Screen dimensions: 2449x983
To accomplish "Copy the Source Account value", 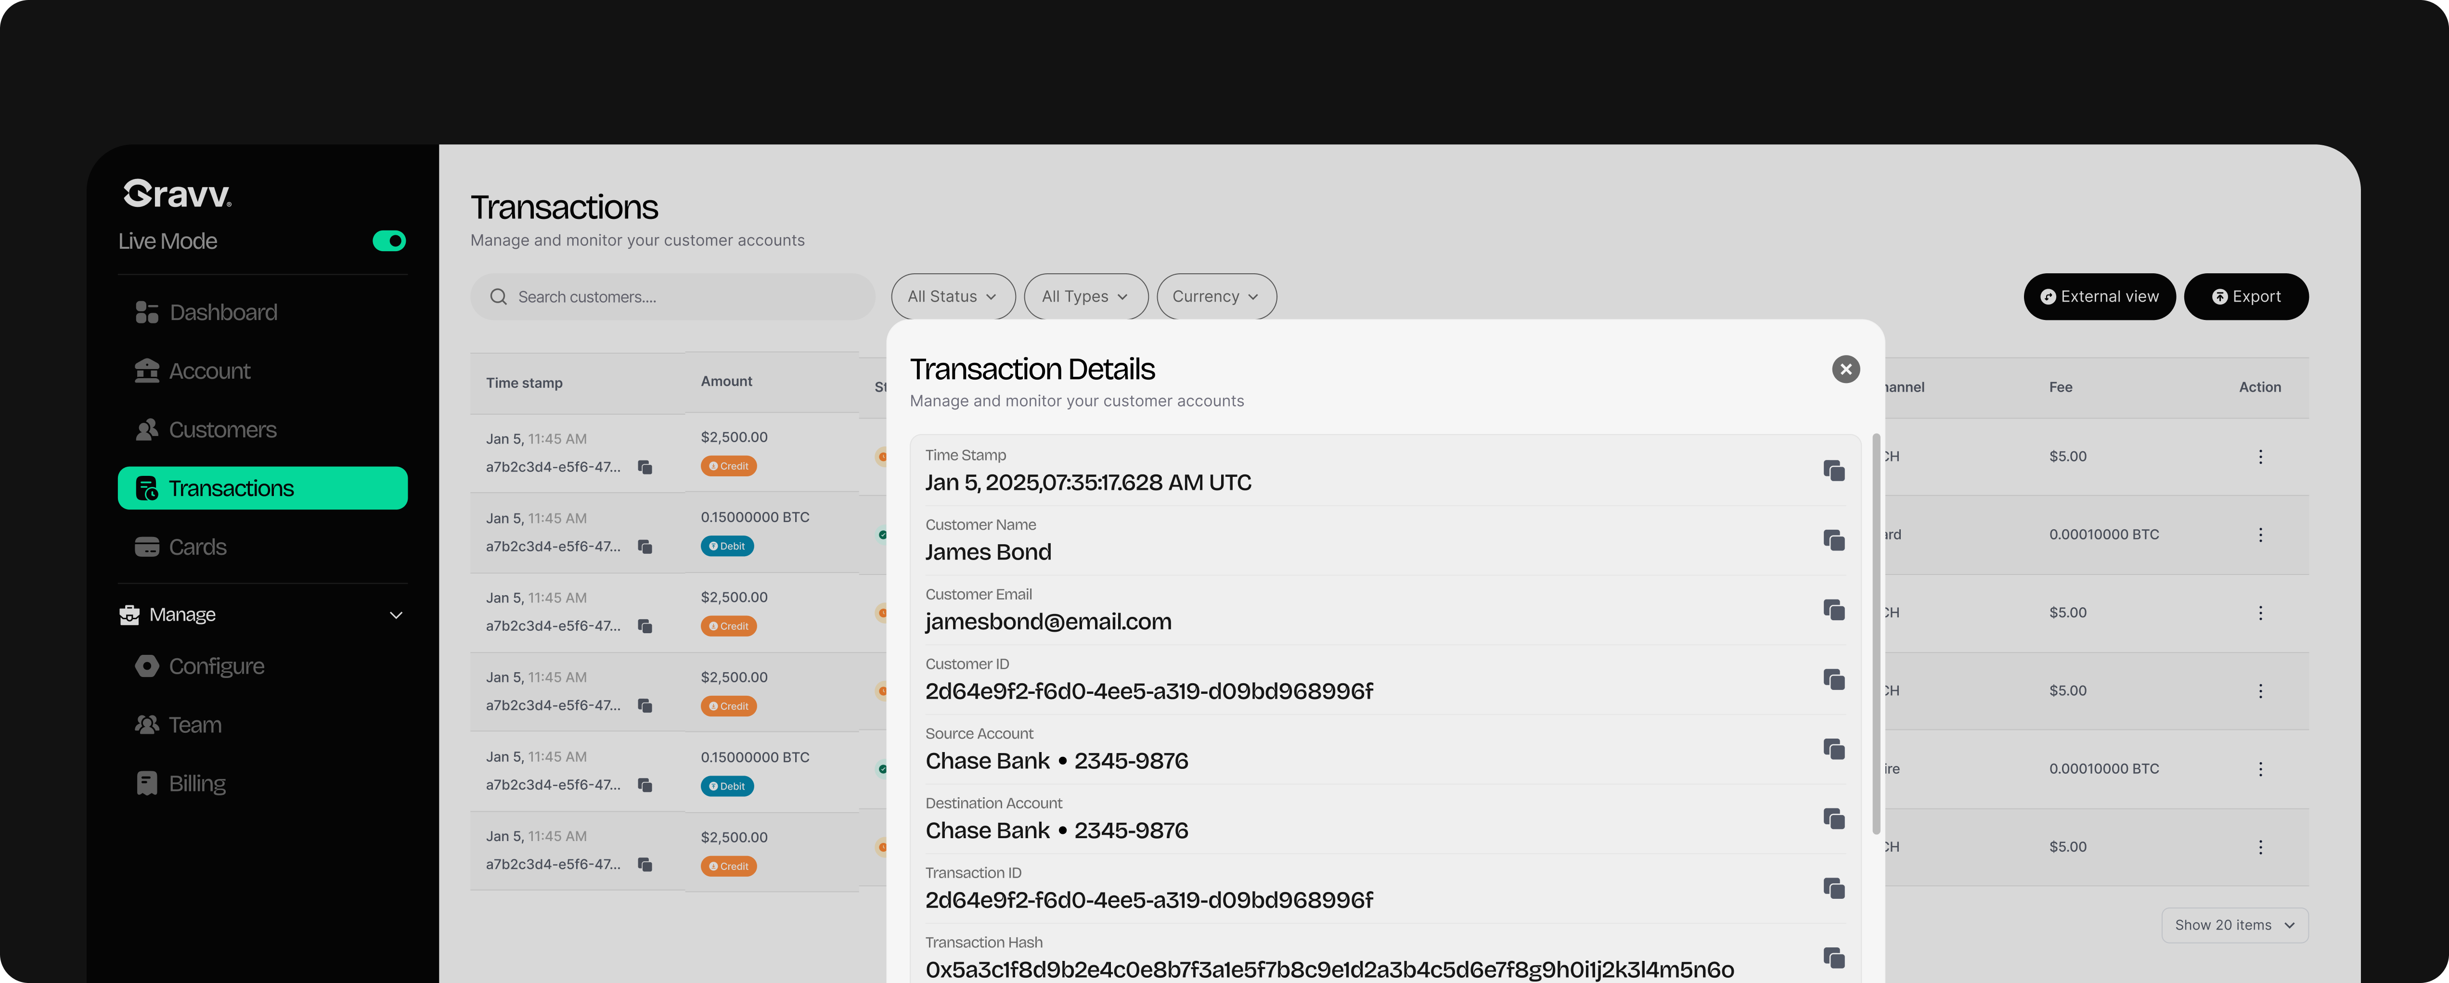I will tap(1834, 749).
